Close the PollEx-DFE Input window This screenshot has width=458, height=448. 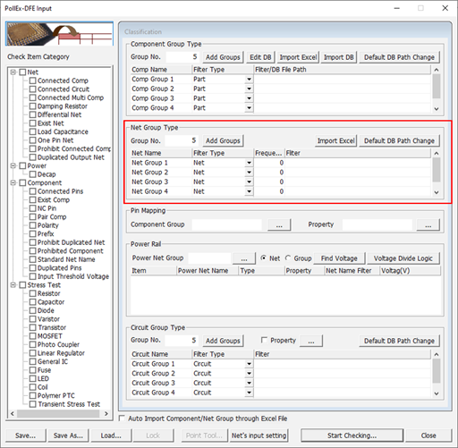tap(445, 8)
